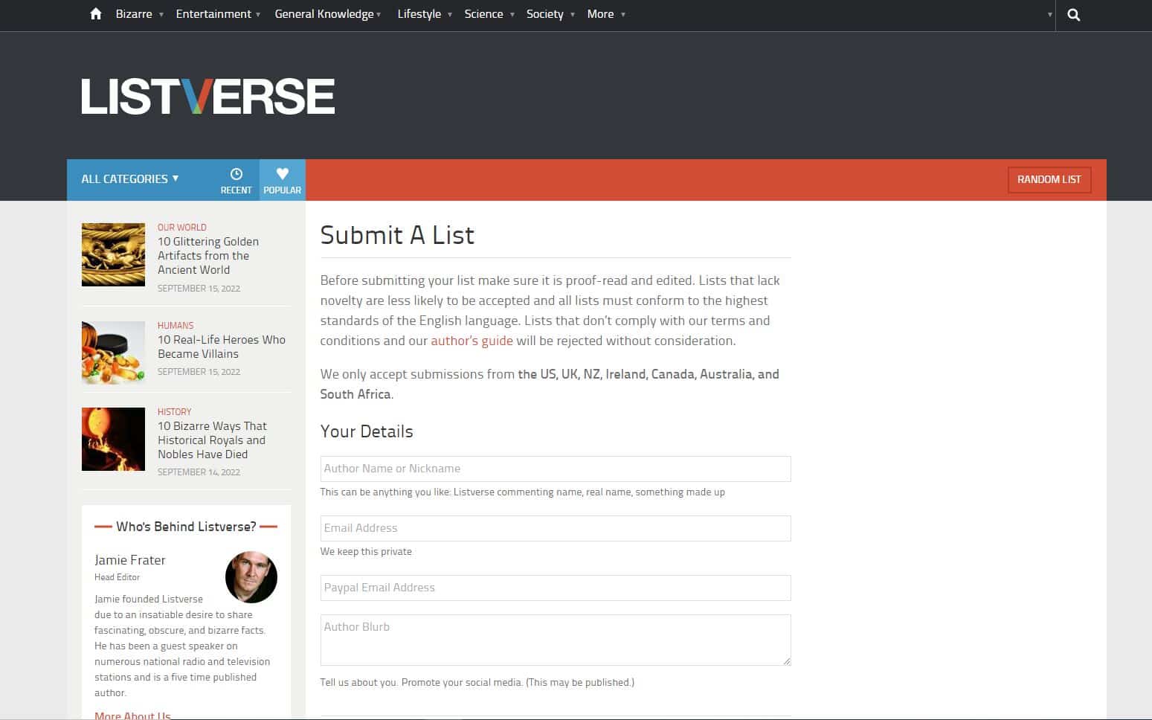Open Jamie Frater's profile photo
This screenshot has height=720, width=1152.
251,577
